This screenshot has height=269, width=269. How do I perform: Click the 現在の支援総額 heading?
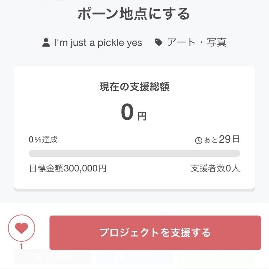(134, 87)
